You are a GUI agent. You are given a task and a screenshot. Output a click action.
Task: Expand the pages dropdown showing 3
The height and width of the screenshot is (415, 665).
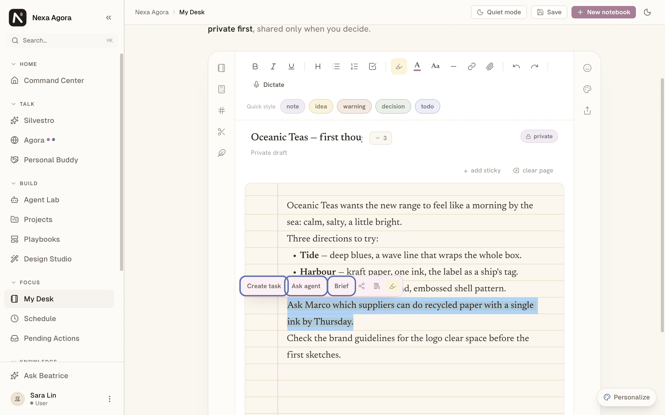(x=381, y=138)
